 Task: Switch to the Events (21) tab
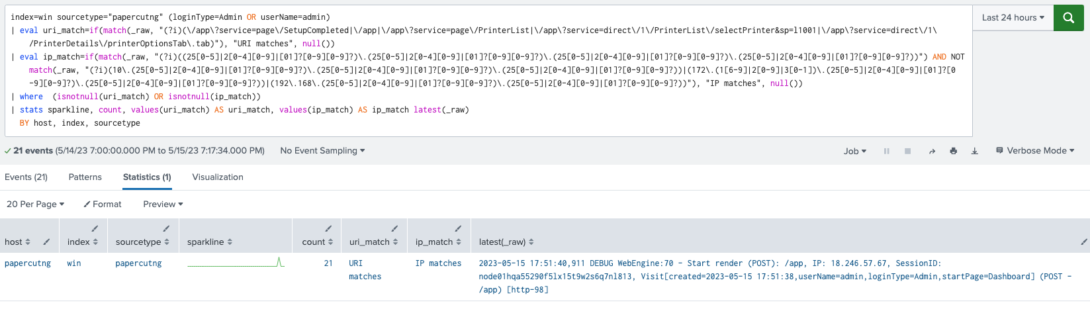coord(26,177)
